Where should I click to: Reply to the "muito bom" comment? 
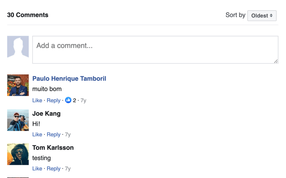[x=54, y=100]
